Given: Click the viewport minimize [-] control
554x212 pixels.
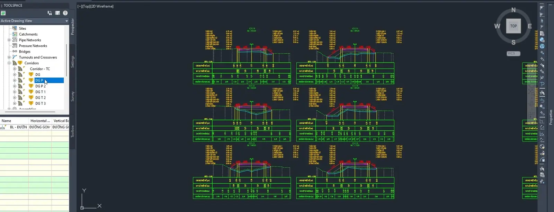Looking at the screenshot, I should click(80, 6).
